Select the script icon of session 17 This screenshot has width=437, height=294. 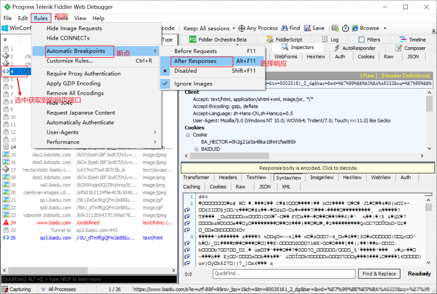tap(6, 170)
